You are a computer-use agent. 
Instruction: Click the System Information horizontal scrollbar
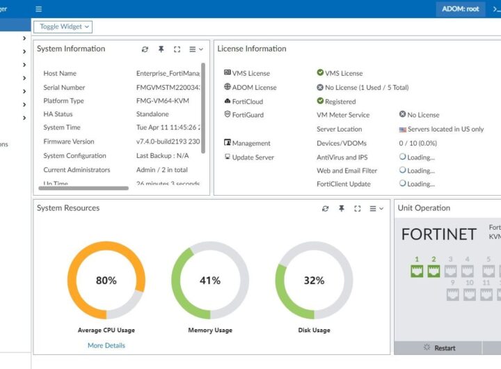click(x=83, y=188)
